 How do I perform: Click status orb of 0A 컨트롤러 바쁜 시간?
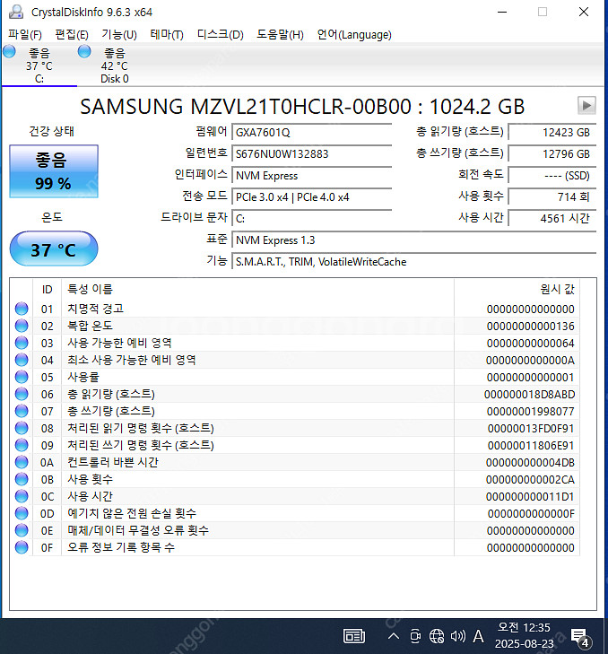(x=22, y=463)
